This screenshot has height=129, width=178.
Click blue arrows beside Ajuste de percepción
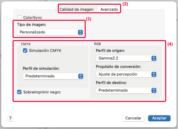point(154,74)
